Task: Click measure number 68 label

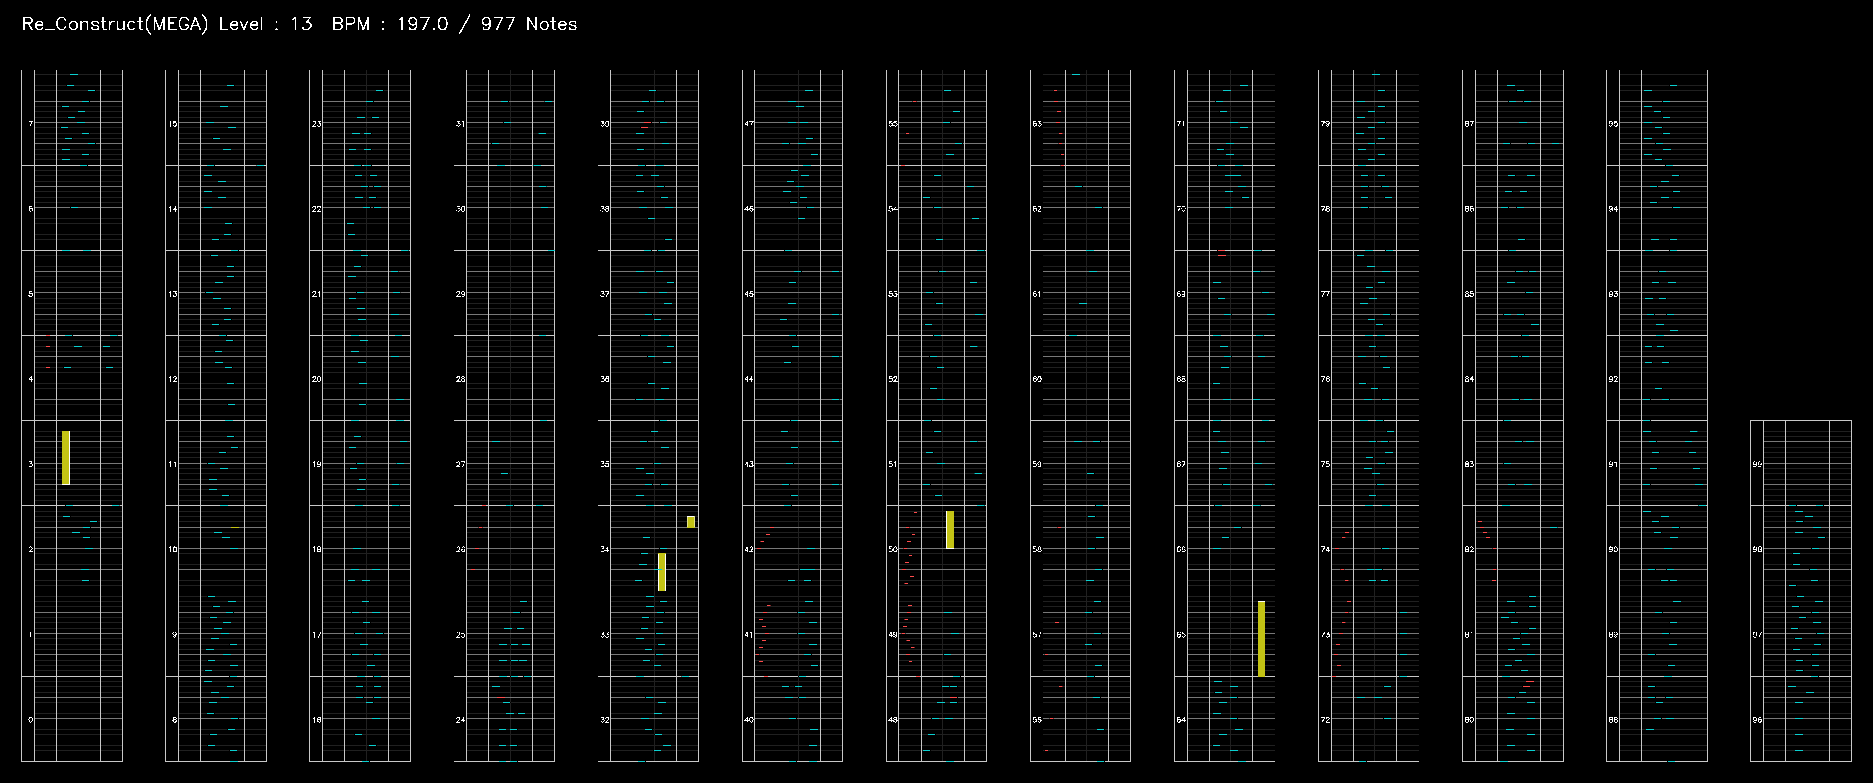Action: coord(1181,379)
